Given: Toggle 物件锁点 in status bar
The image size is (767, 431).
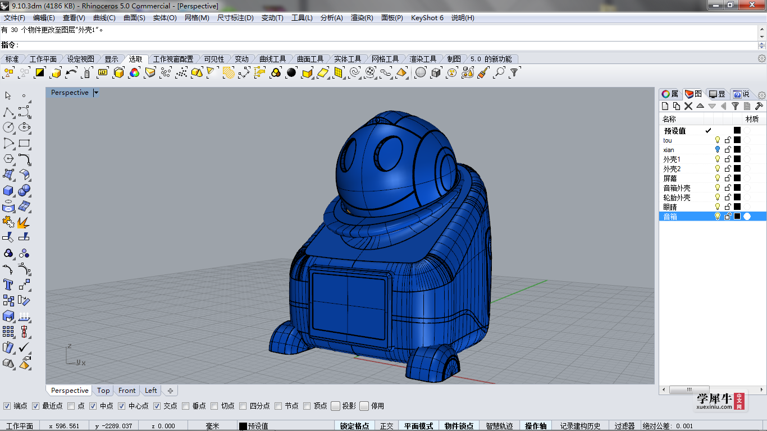Looking at the screenshot, I should [459, 426].
